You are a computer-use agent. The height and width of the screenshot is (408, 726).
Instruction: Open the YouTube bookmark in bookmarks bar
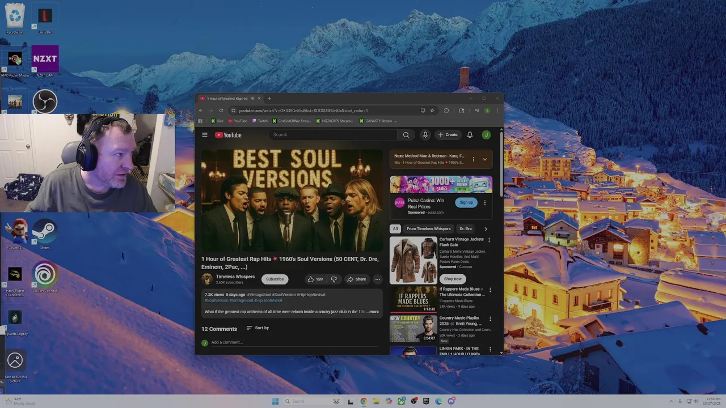coord(238,121)
